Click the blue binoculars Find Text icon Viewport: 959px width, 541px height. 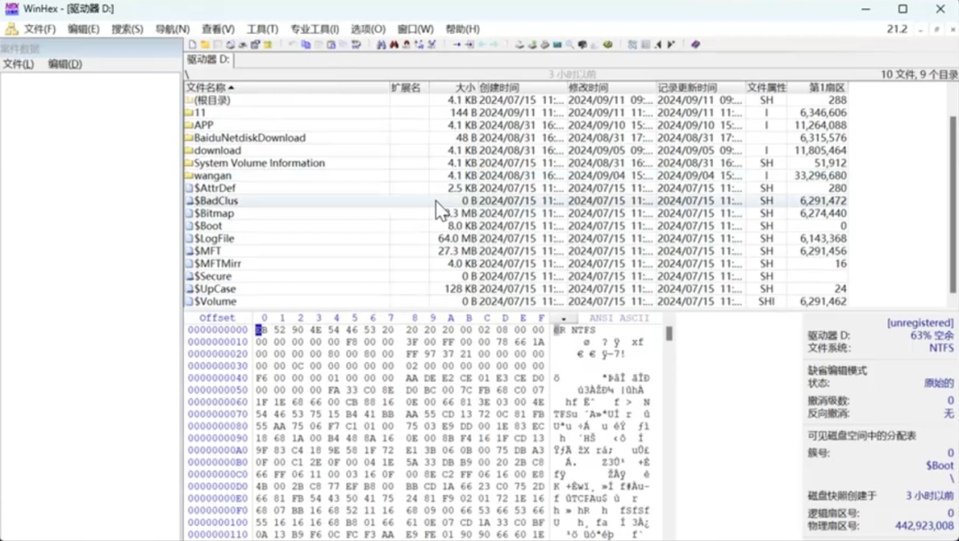coord(381,44)
